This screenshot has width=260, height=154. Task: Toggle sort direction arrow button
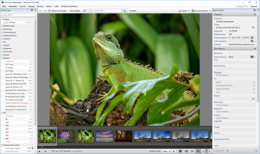(174, 151)
